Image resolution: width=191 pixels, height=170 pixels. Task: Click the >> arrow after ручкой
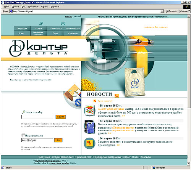coord(110,133)
